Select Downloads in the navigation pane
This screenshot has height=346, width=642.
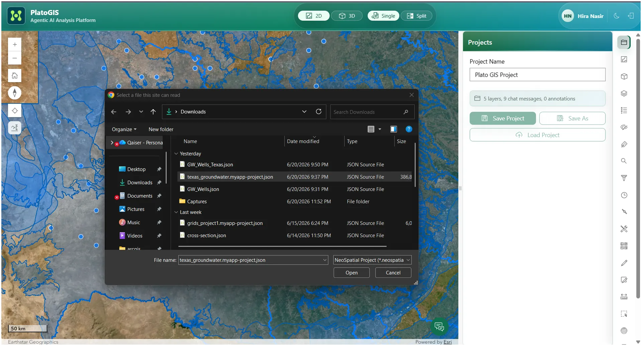pyautogui.click(x=140, y=183)
